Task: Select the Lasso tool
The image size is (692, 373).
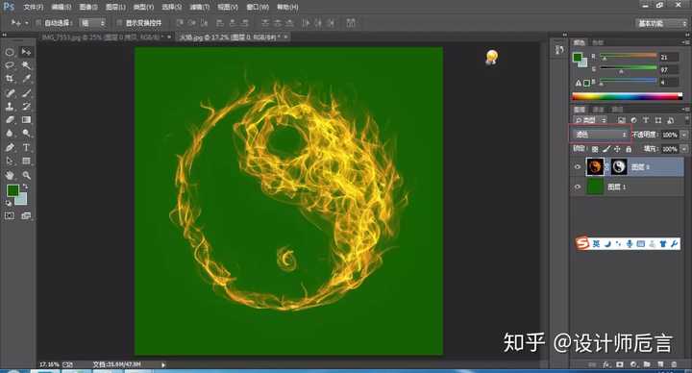Action: tap(10, 65)
